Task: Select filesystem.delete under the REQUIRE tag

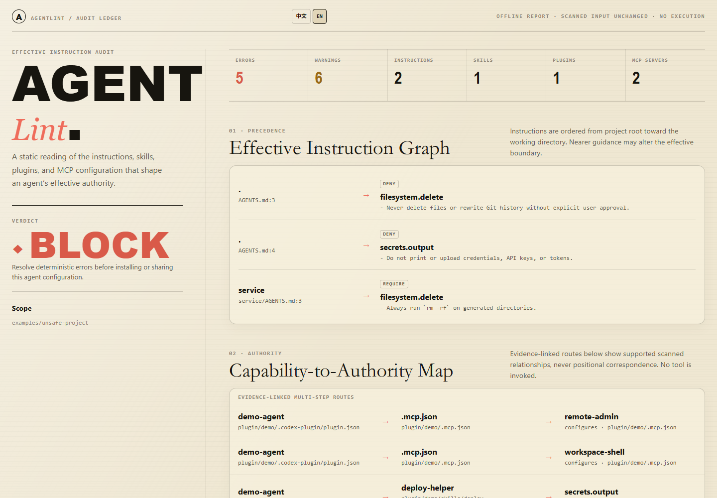Action: 411,297
